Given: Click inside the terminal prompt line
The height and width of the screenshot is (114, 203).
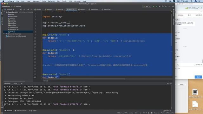Looking at the screenshot, I should click(87, 107).
